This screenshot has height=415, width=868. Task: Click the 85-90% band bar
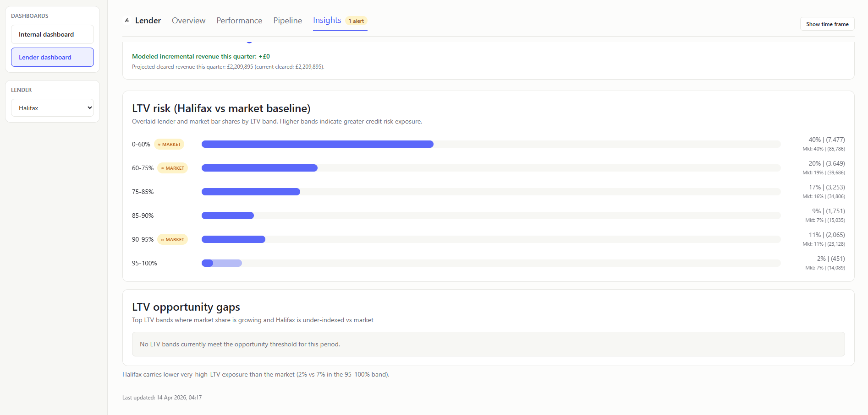[227, 215]
